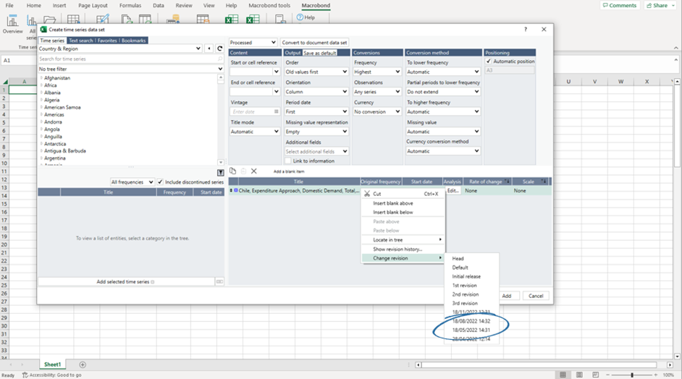Toggle Include discontinued series checkbox
This screenshot has width=682, height=379.
[x=161, y=182]
